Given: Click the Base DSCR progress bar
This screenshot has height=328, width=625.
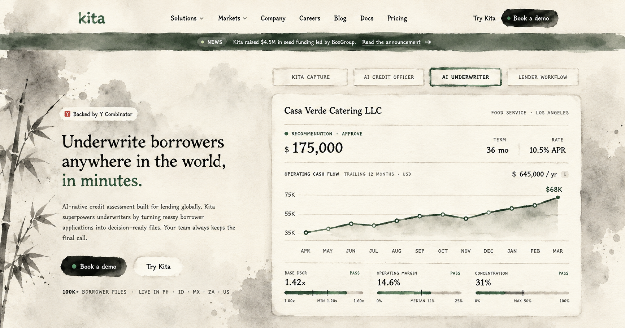Looking at the screenshot, I should pyautogui.click(x=324, y=293).
